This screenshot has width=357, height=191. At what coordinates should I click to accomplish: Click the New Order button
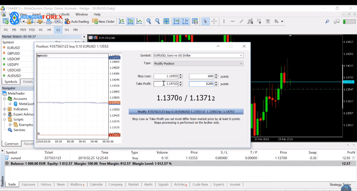(x=104, y=21)
